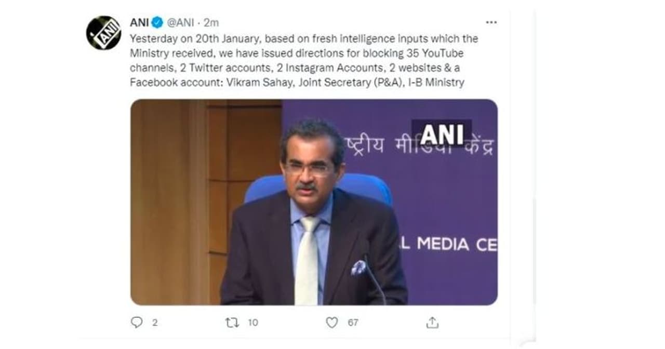665x349 pixels.
Task: Click the retweet count 10
Action: pyautogui.click(x=252, y=323)
